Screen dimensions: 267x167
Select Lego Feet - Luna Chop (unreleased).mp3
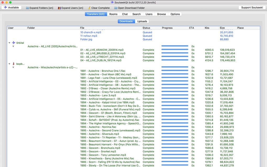tap(109, 78)
